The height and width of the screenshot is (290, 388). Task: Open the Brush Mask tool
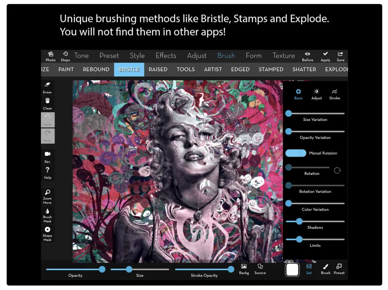(x=47, y=215)
